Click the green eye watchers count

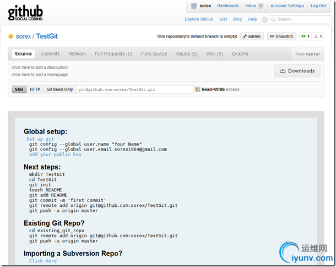305,36
